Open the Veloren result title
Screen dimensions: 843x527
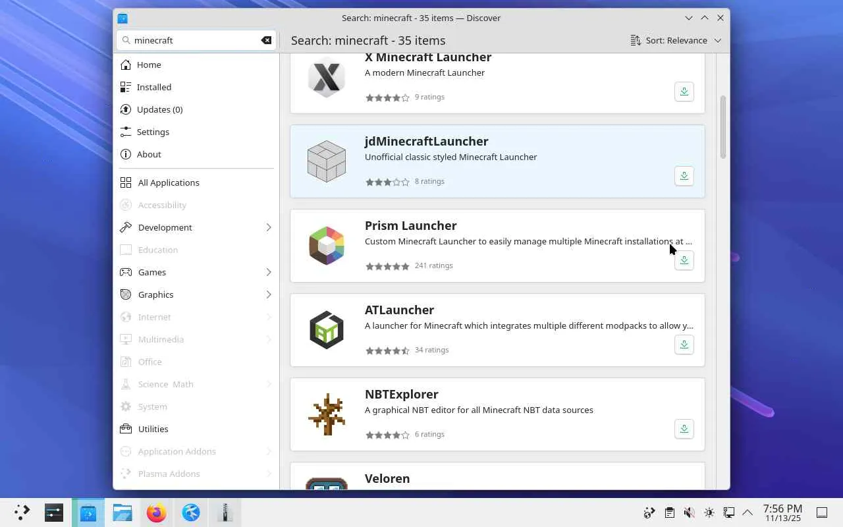[x=387, y=478]
